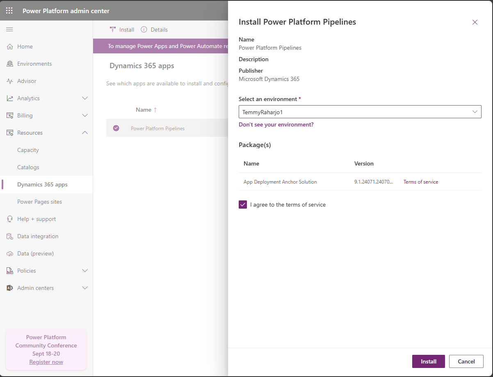The image size is (493, 377).
Task: Click the Version column header
Action: (x=364, y=163)
